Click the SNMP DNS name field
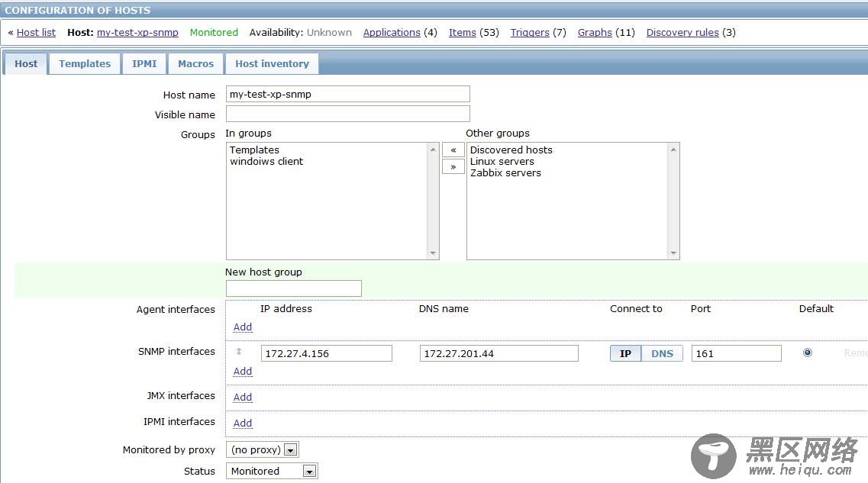This screenshot has height=483, width=868. click(499, 353)
